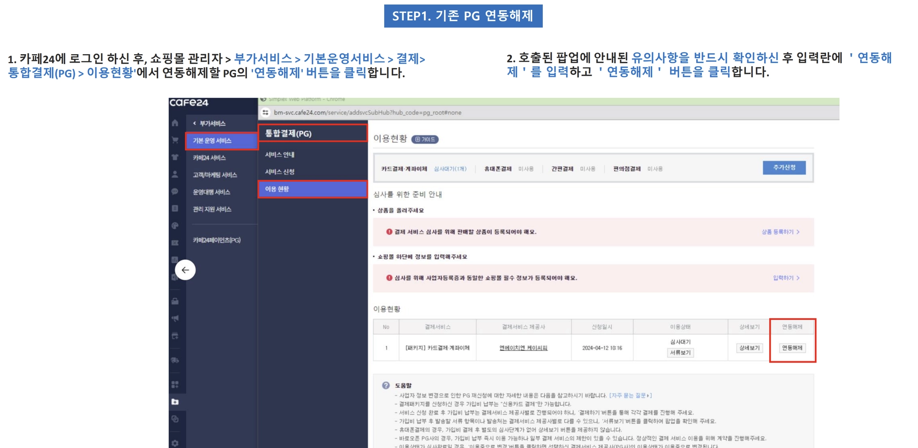This screenshot has height=448, width=918.
Task: Open the 자주 묻는 질문 help link
Action: (630, 395)
